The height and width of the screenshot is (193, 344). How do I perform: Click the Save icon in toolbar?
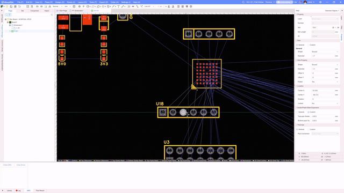pos(11,6)
